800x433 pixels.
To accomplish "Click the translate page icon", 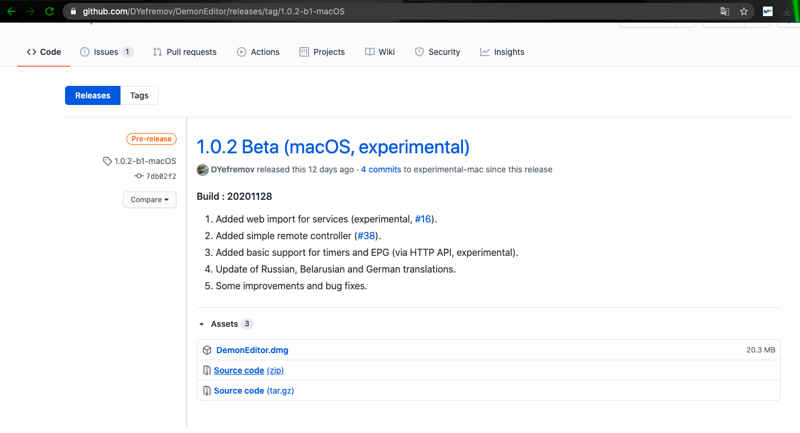I will [x=724, y=11].
